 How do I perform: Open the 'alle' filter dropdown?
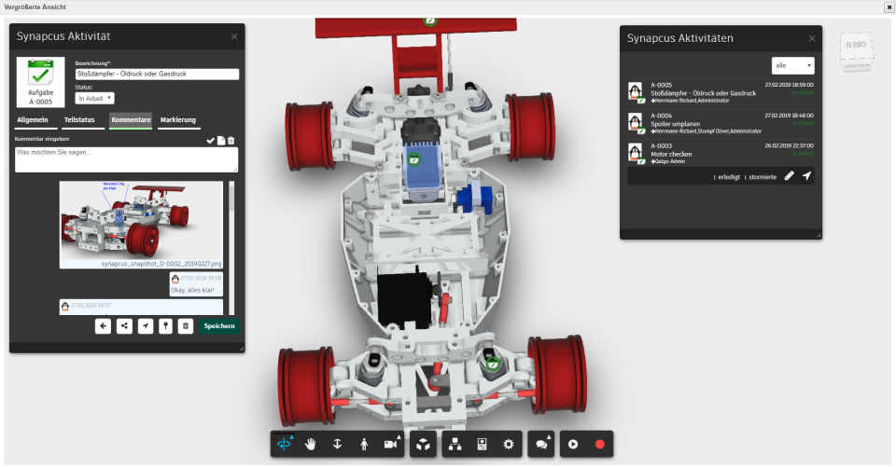792,65
